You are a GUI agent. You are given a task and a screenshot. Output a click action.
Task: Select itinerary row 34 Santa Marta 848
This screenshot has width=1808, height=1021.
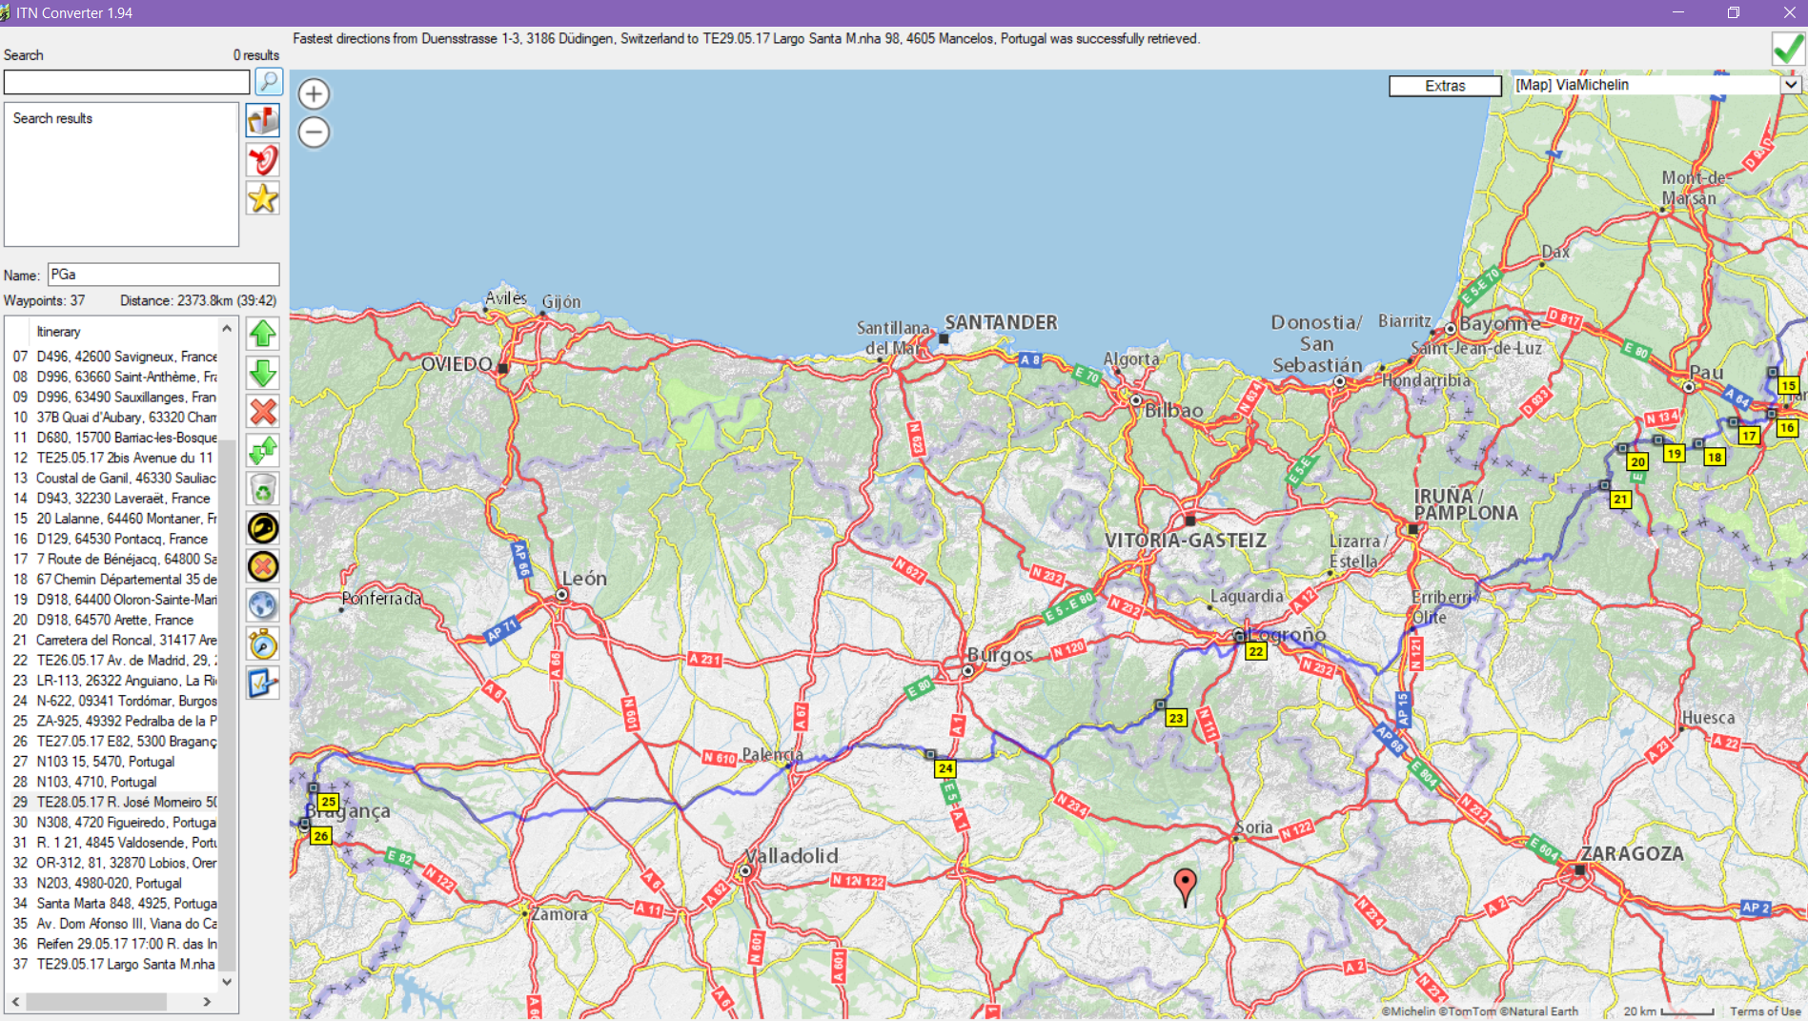pyautogui.click(x=114, y=903)
